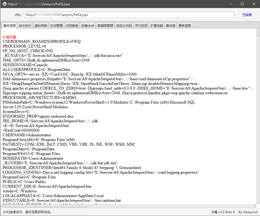Click the scrollbar down arrow

(258, 203)
